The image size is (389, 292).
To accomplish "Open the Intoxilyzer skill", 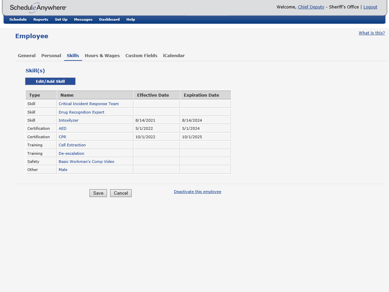I will pyautogui.click(x=69, y=120).
